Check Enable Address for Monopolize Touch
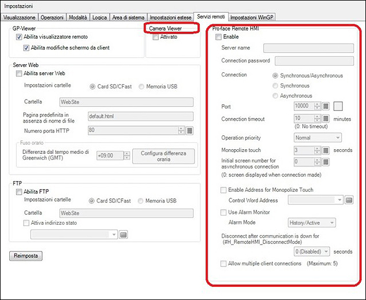This screenshot has width=366, height=300. (223, 190)
